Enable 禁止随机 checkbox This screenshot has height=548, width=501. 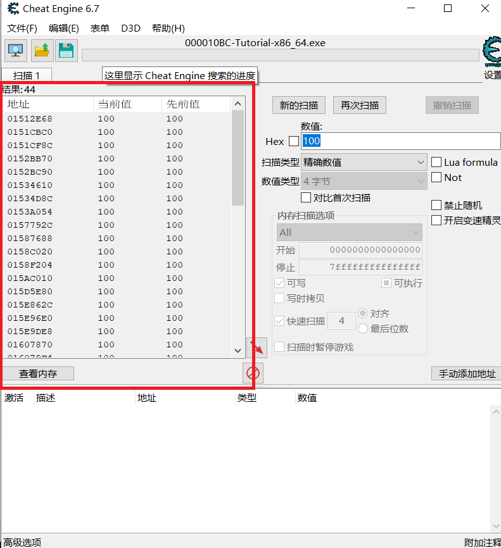(x=436, y=205)
